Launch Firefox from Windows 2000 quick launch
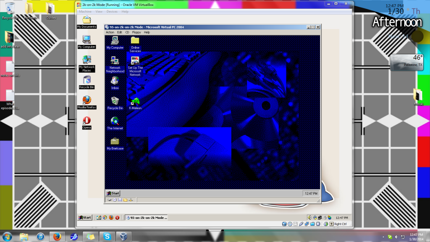This screenshot has width=430, height=242. pos(111,218)
